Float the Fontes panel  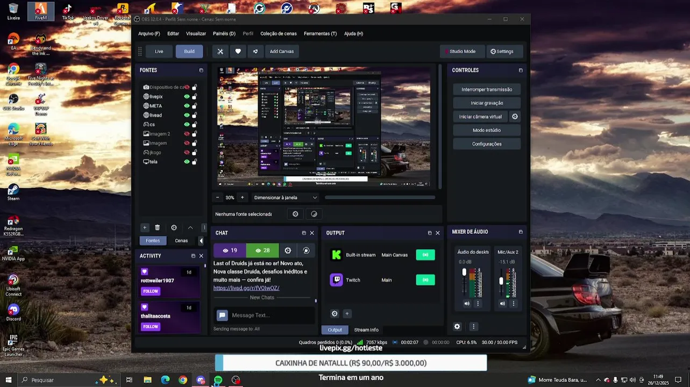tap(201, 70)
